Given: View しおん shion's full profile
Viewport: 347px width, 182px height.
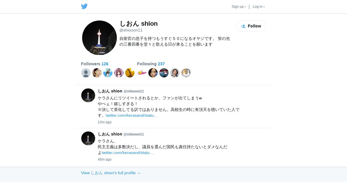Looking at the screenshot, I should coord(111,173).
